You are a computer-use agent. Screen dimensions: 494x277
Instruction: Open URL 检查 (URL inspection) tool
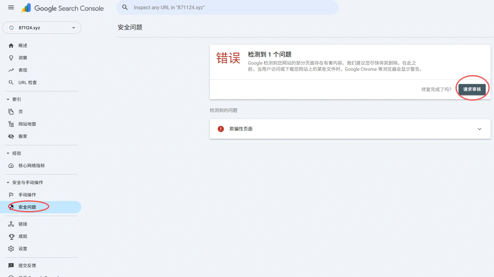pos(27,82)
